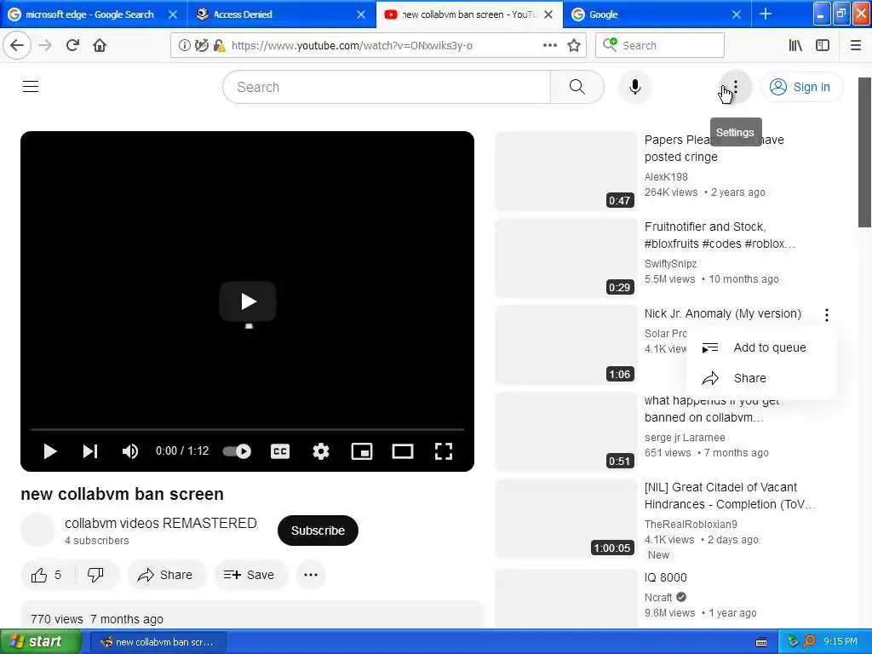The image size is (872, 654).
Task: Open what happens if banned collabvm thumbnail
Action: coord(566,432)
